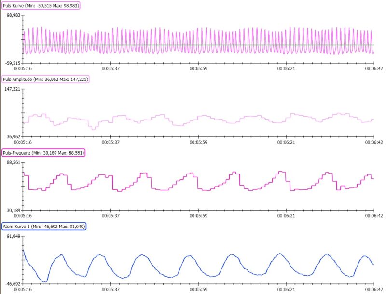Click the 30,189 value on Puls-Frequenz axis

point(13,211)
